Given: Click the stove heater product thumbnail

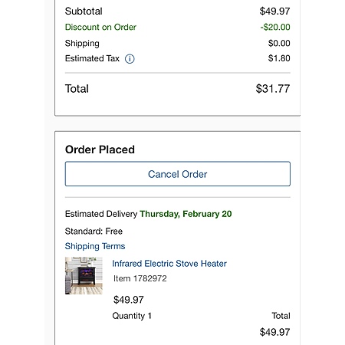Looking at the screenshot, I should (x=84, y=275).
